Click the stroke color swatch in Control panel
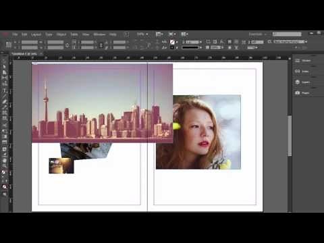The image size is (324, 243). 172,47
